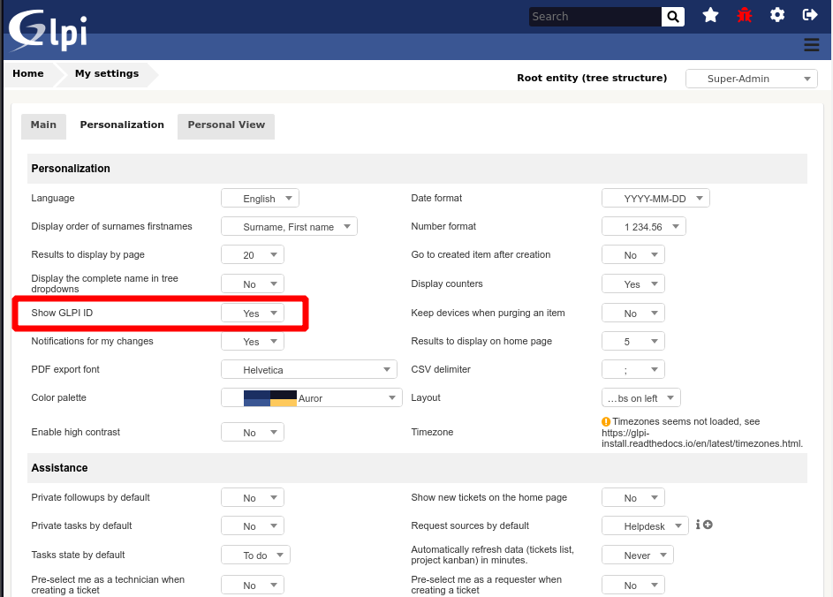This screenshot has height=597, width=833.
Task: Click the info icon next to Request sources
Action: tap(699, 525)
